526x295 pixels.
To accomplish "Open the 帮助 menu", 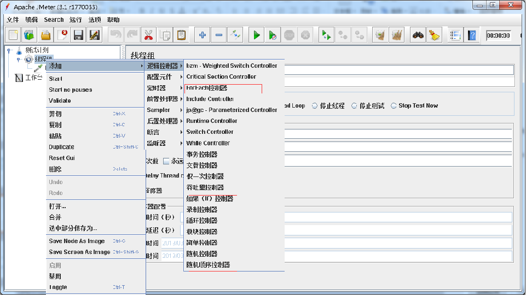I will (x=113, y=20).
